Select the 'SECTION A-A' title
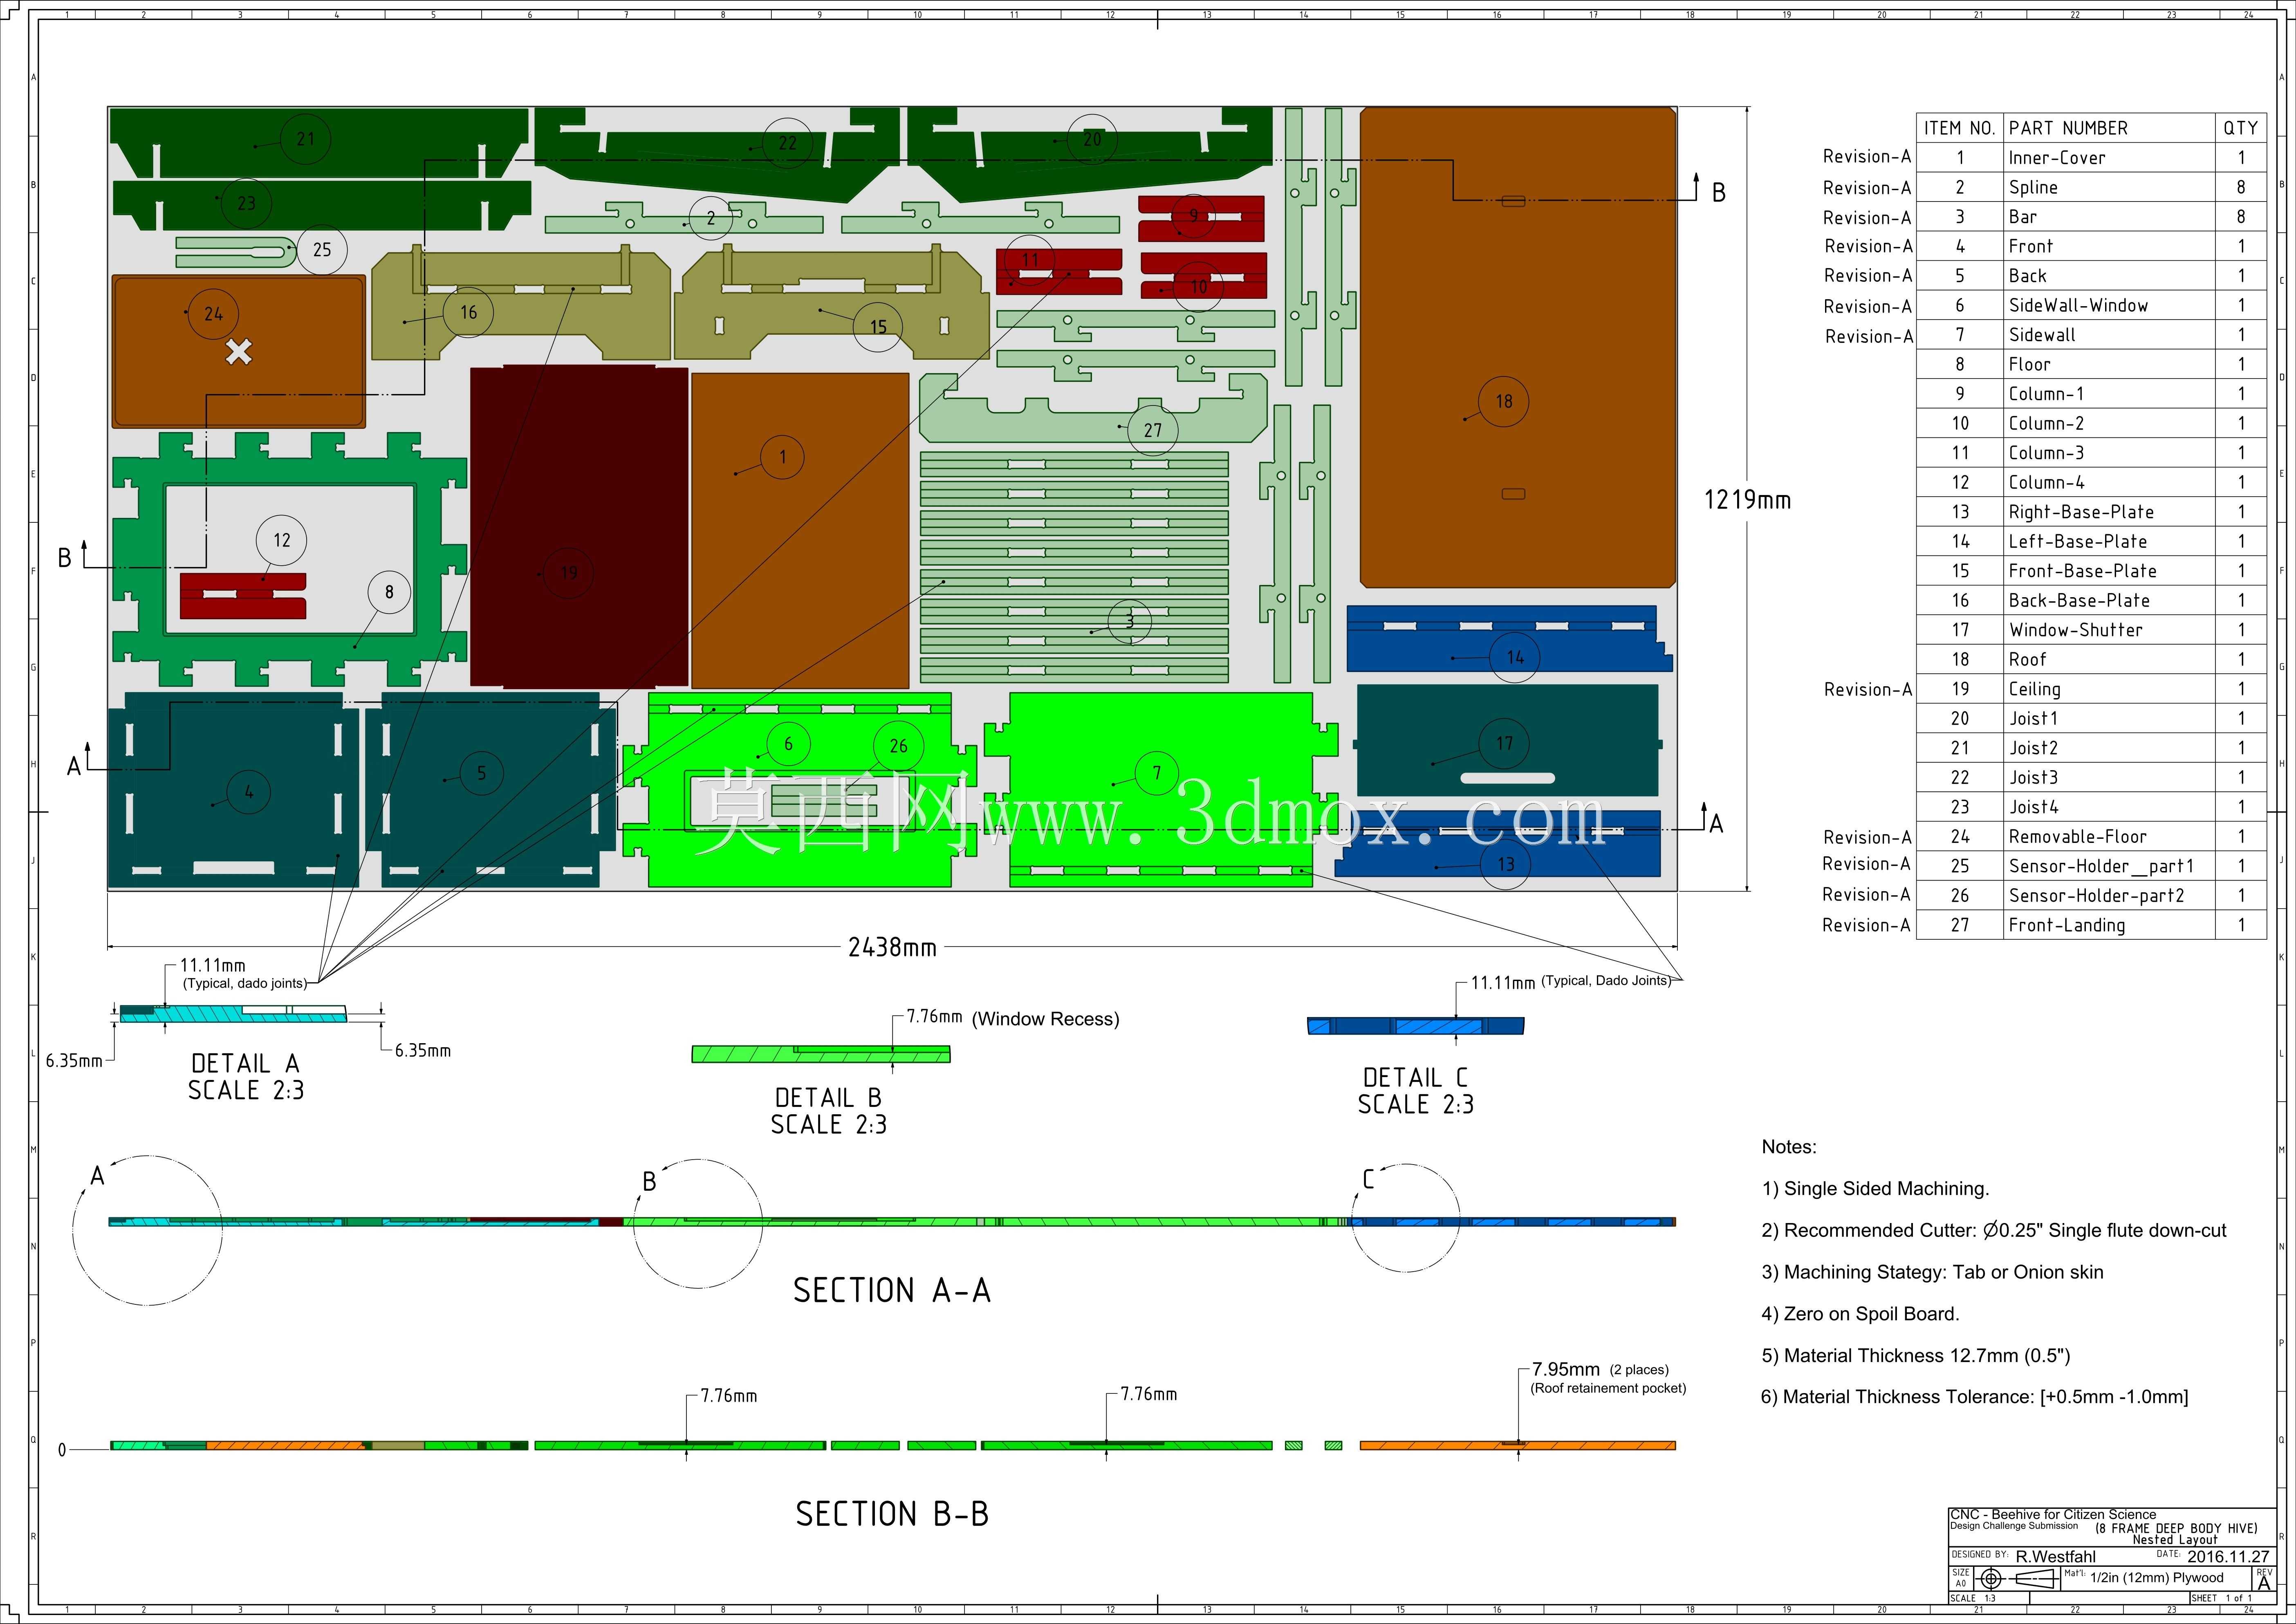2296x1624 pixels. pos(892,1291)
